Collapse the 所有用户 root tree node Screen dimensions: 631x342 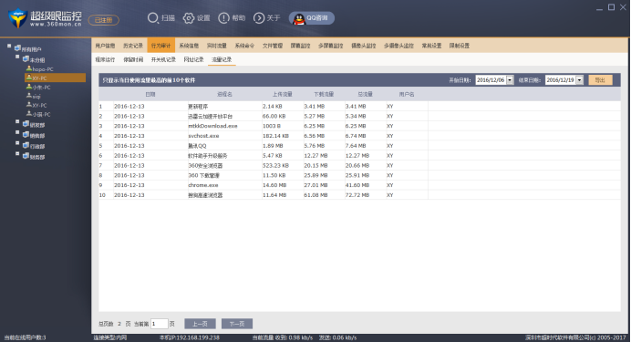tap(9, 46)
